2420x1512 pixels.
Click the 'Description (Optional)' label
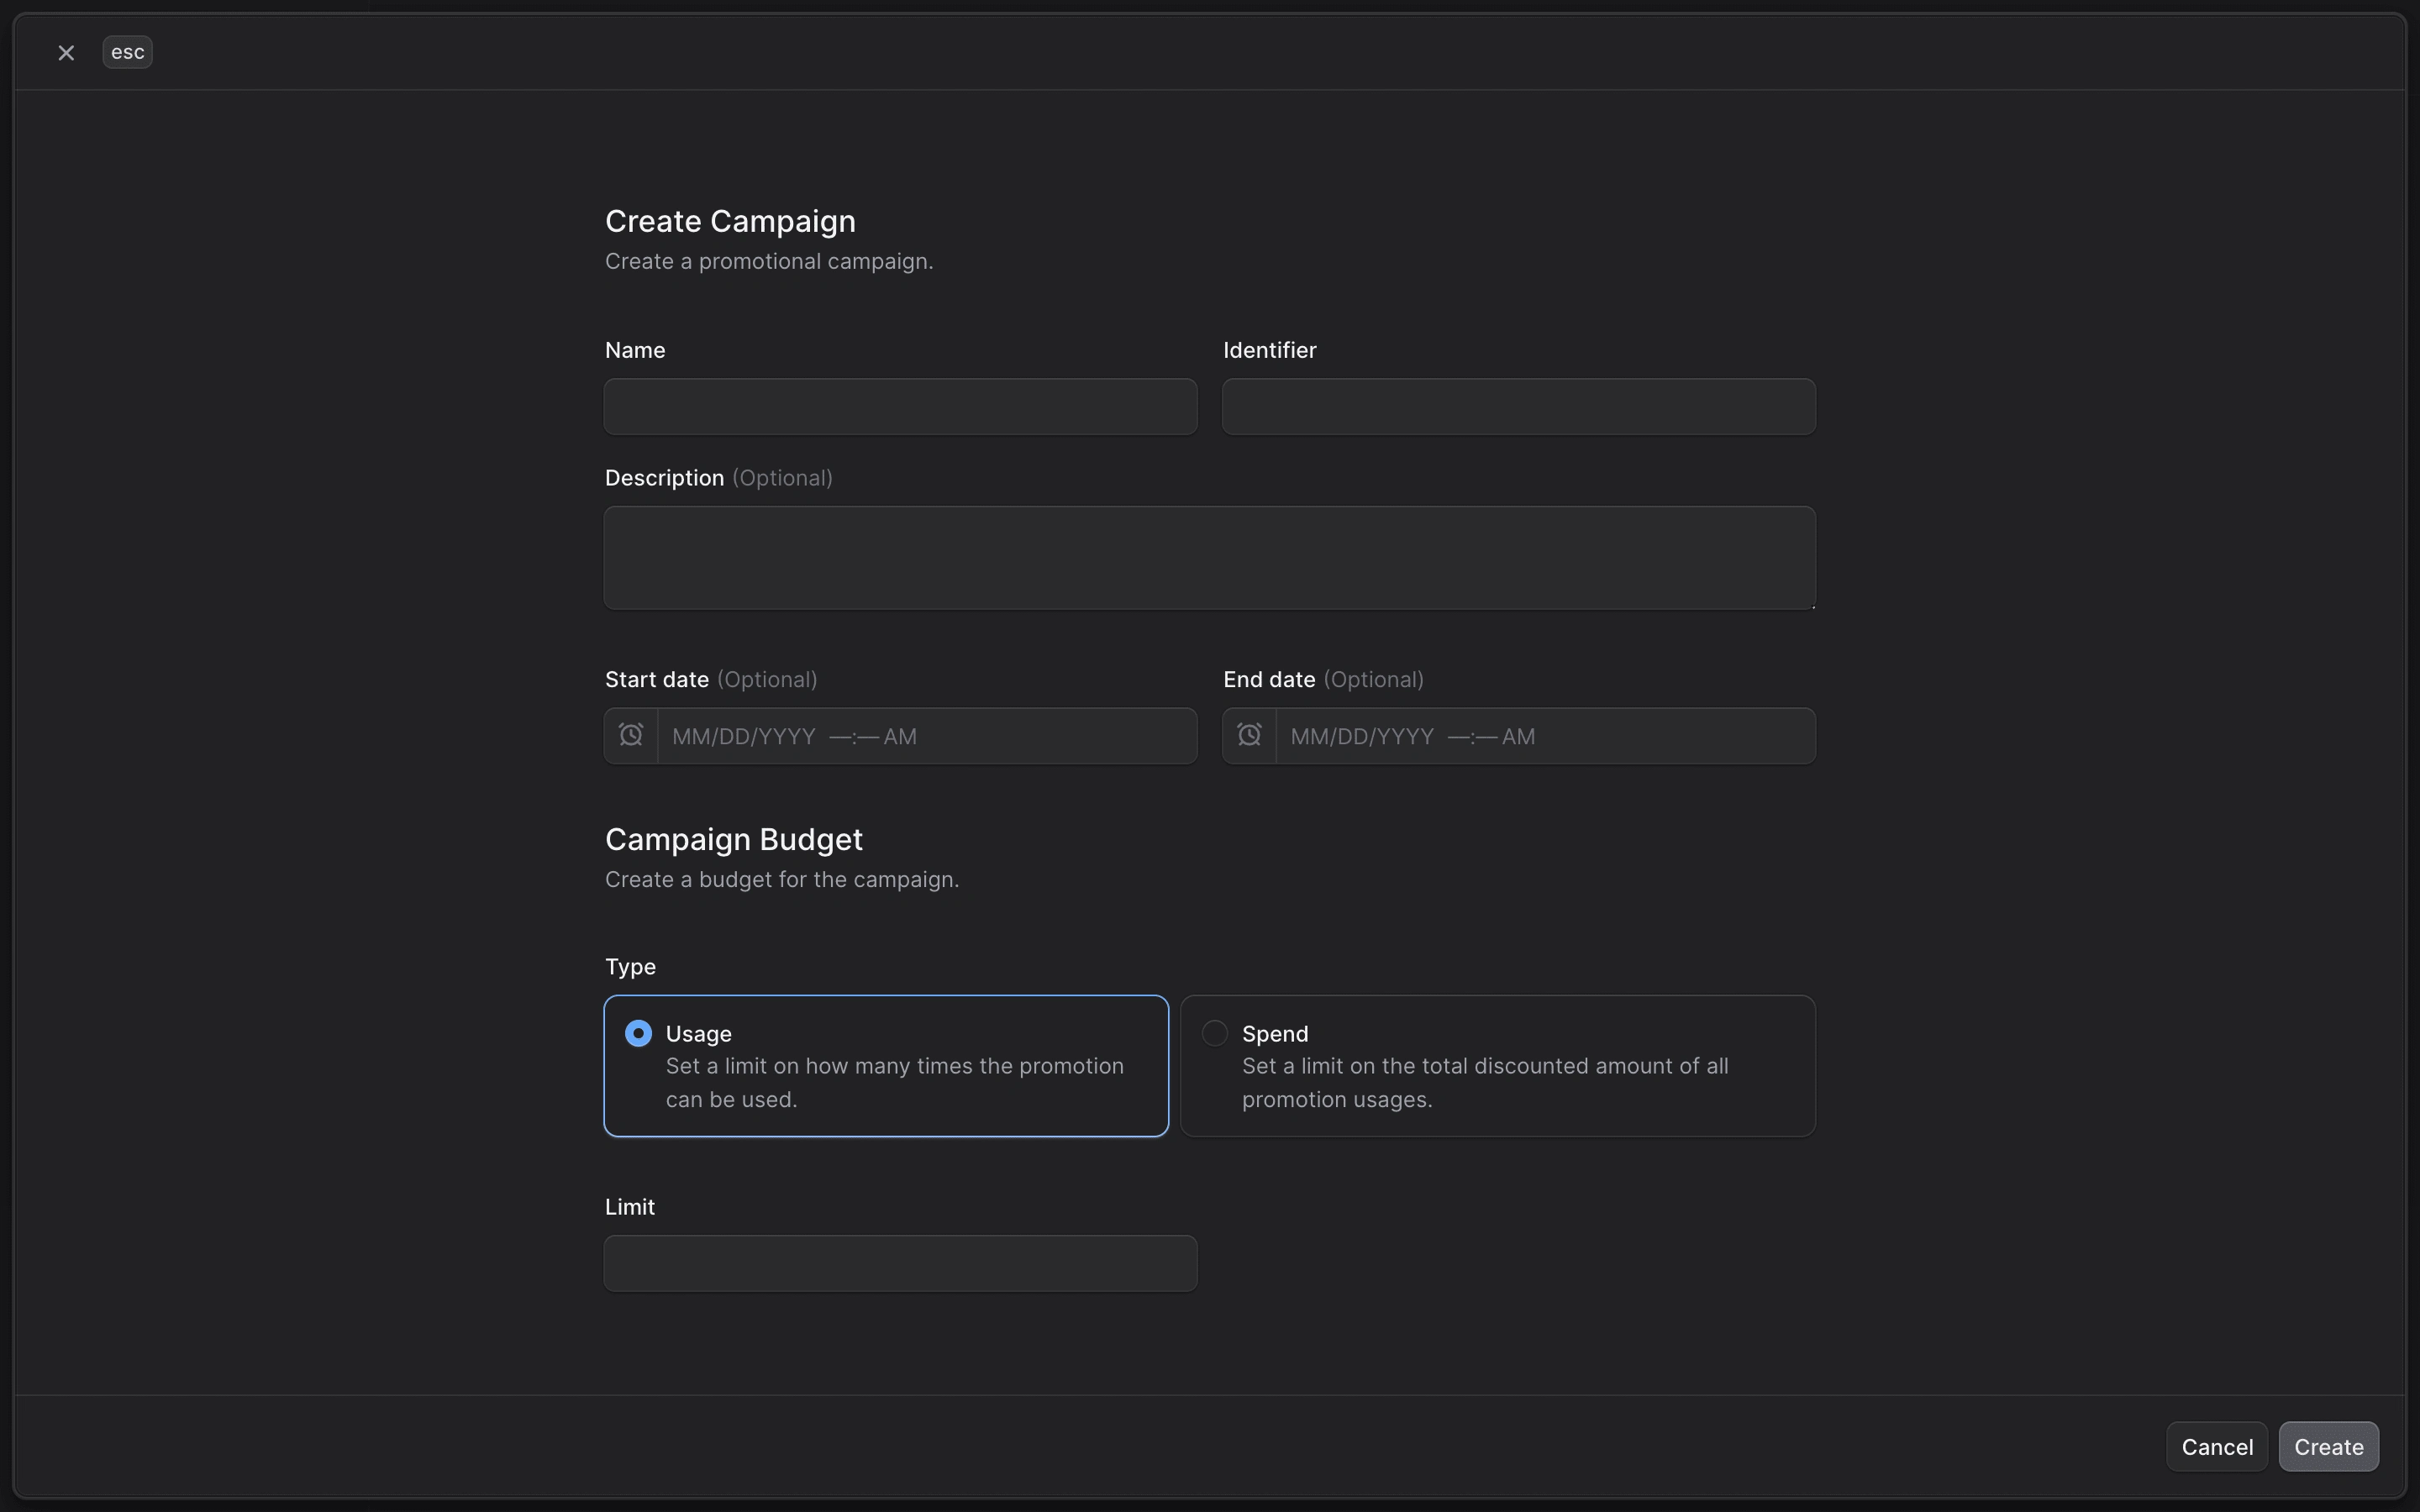click(718, 478)
